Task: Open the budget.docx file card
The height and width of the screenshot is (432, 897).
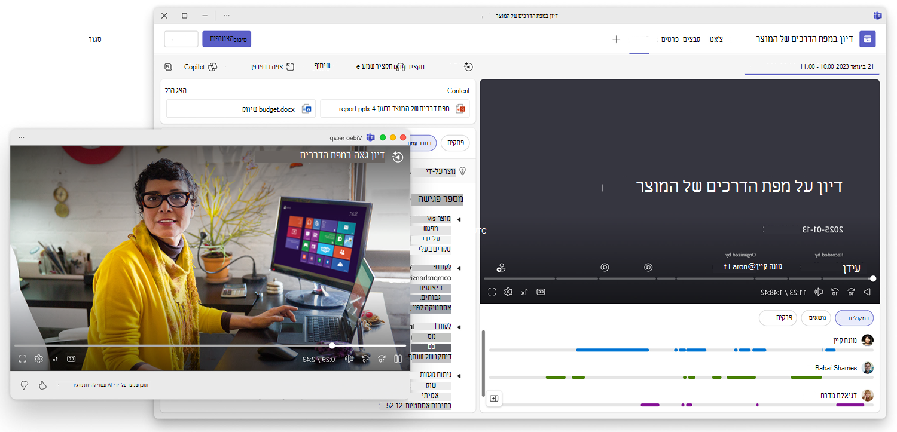Action: (x=240, y=109)
